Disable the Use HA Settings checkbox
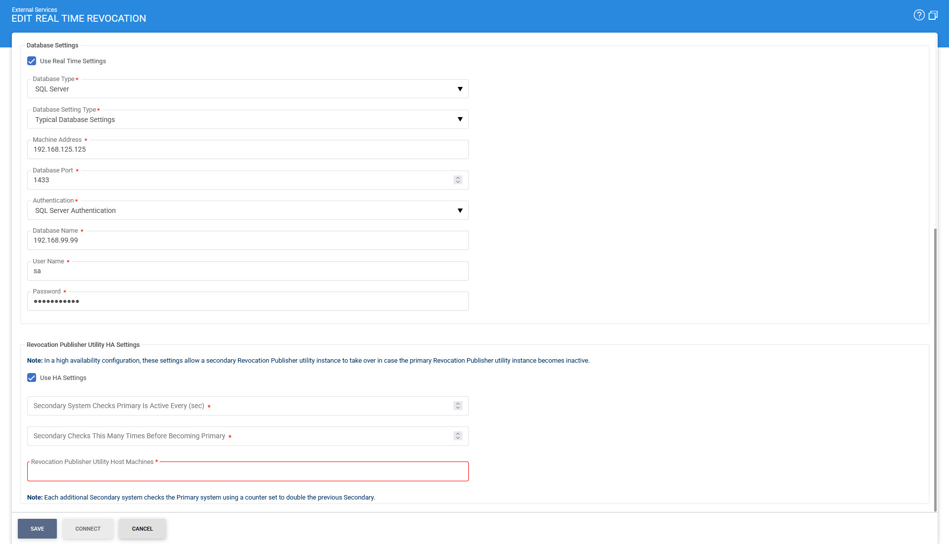 click(x=32, y=378)
